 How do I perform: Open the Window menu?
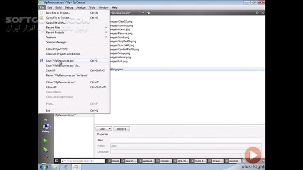point(103,7)
